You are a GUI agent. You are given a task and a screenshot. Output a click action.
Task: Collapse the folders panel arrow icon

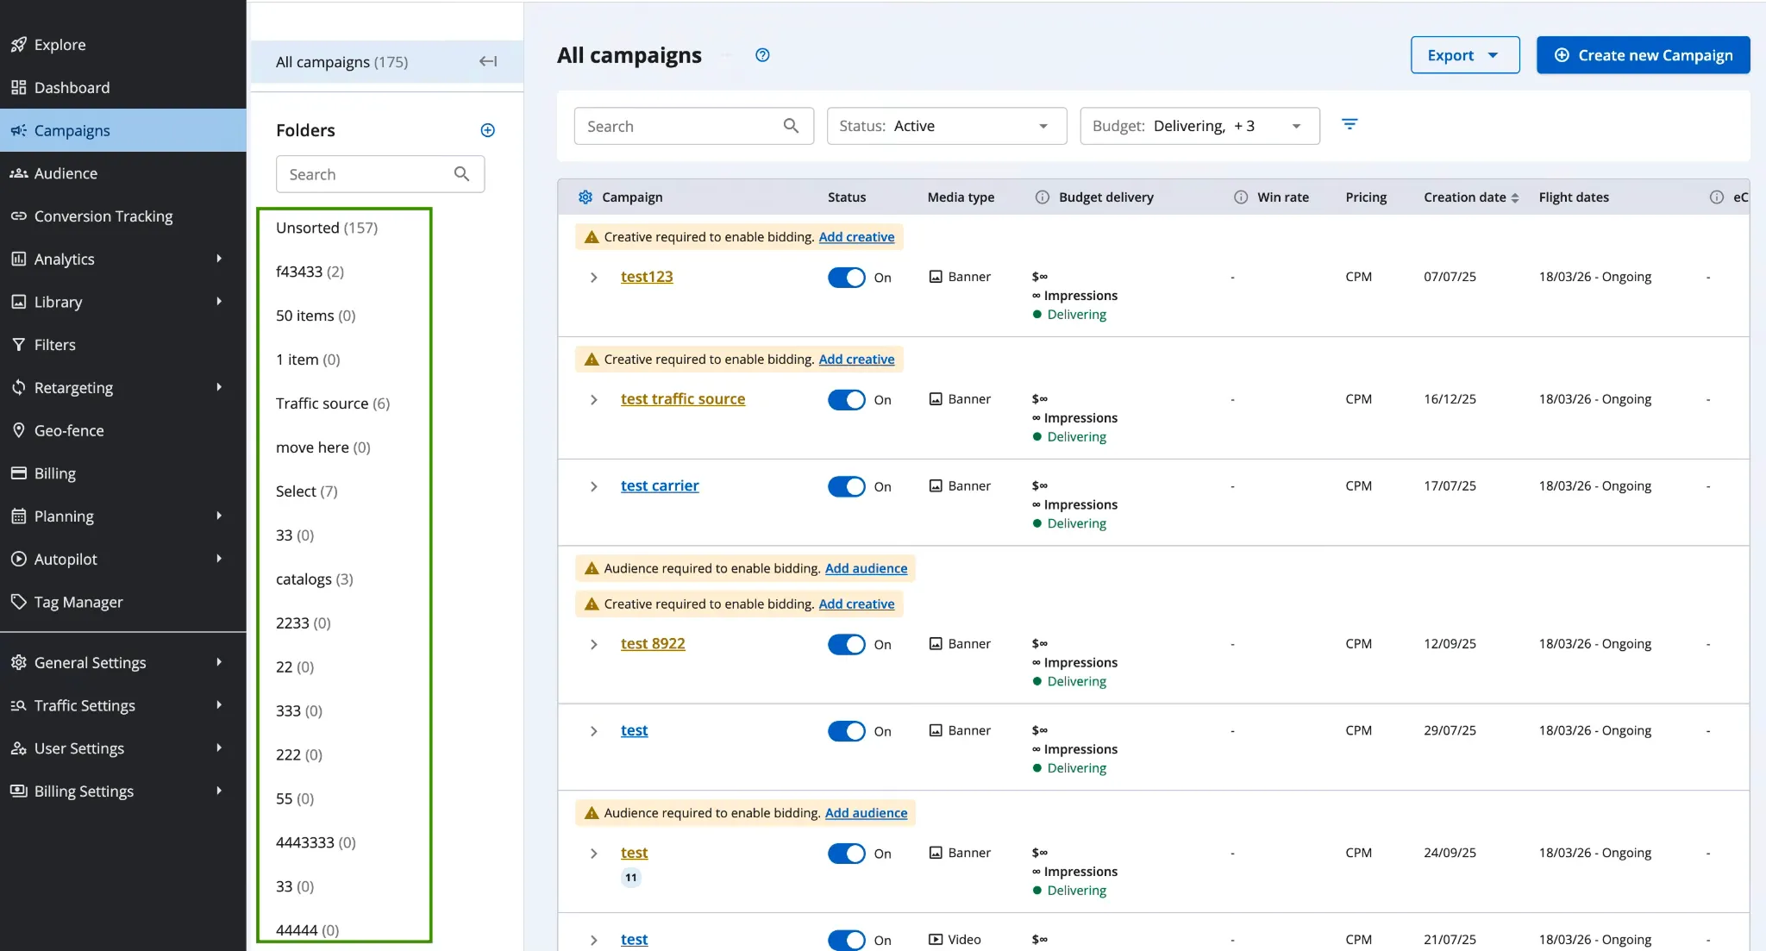[x=488, y=61]
